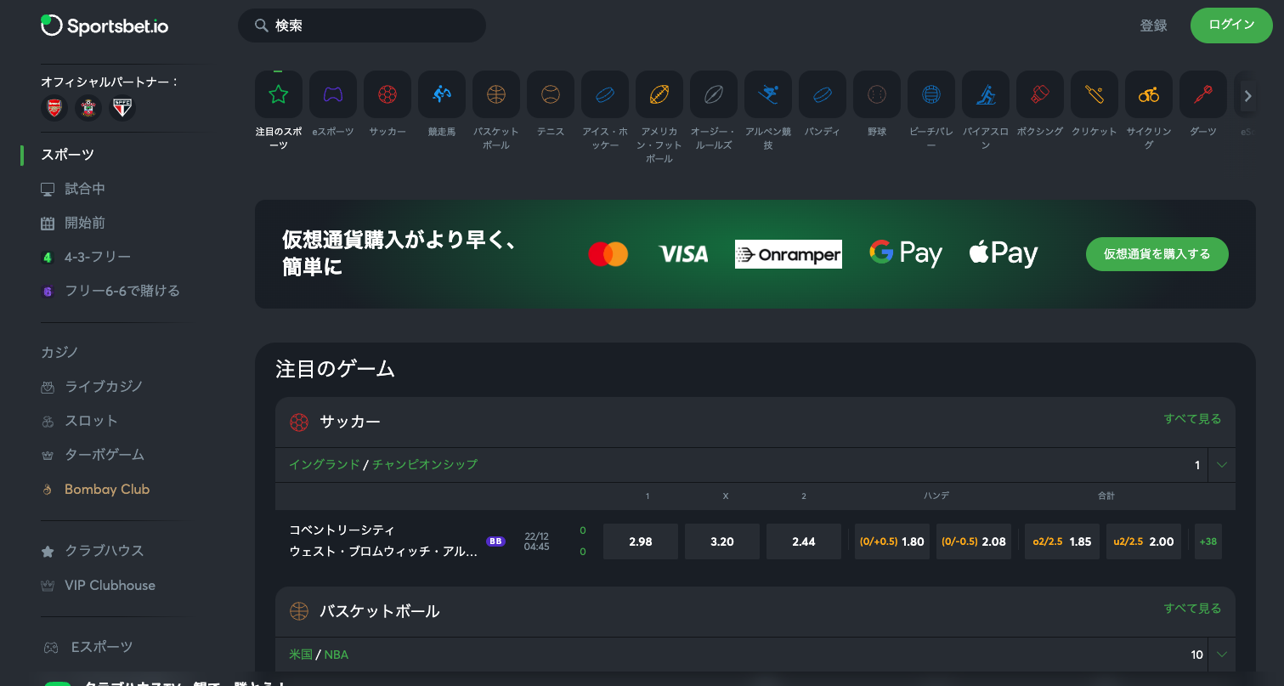This screenshot has height=686, width=1284.
Task: Open 4-3-フリー sidebar item
Action: pyautogui.click(x=86, y=257)
